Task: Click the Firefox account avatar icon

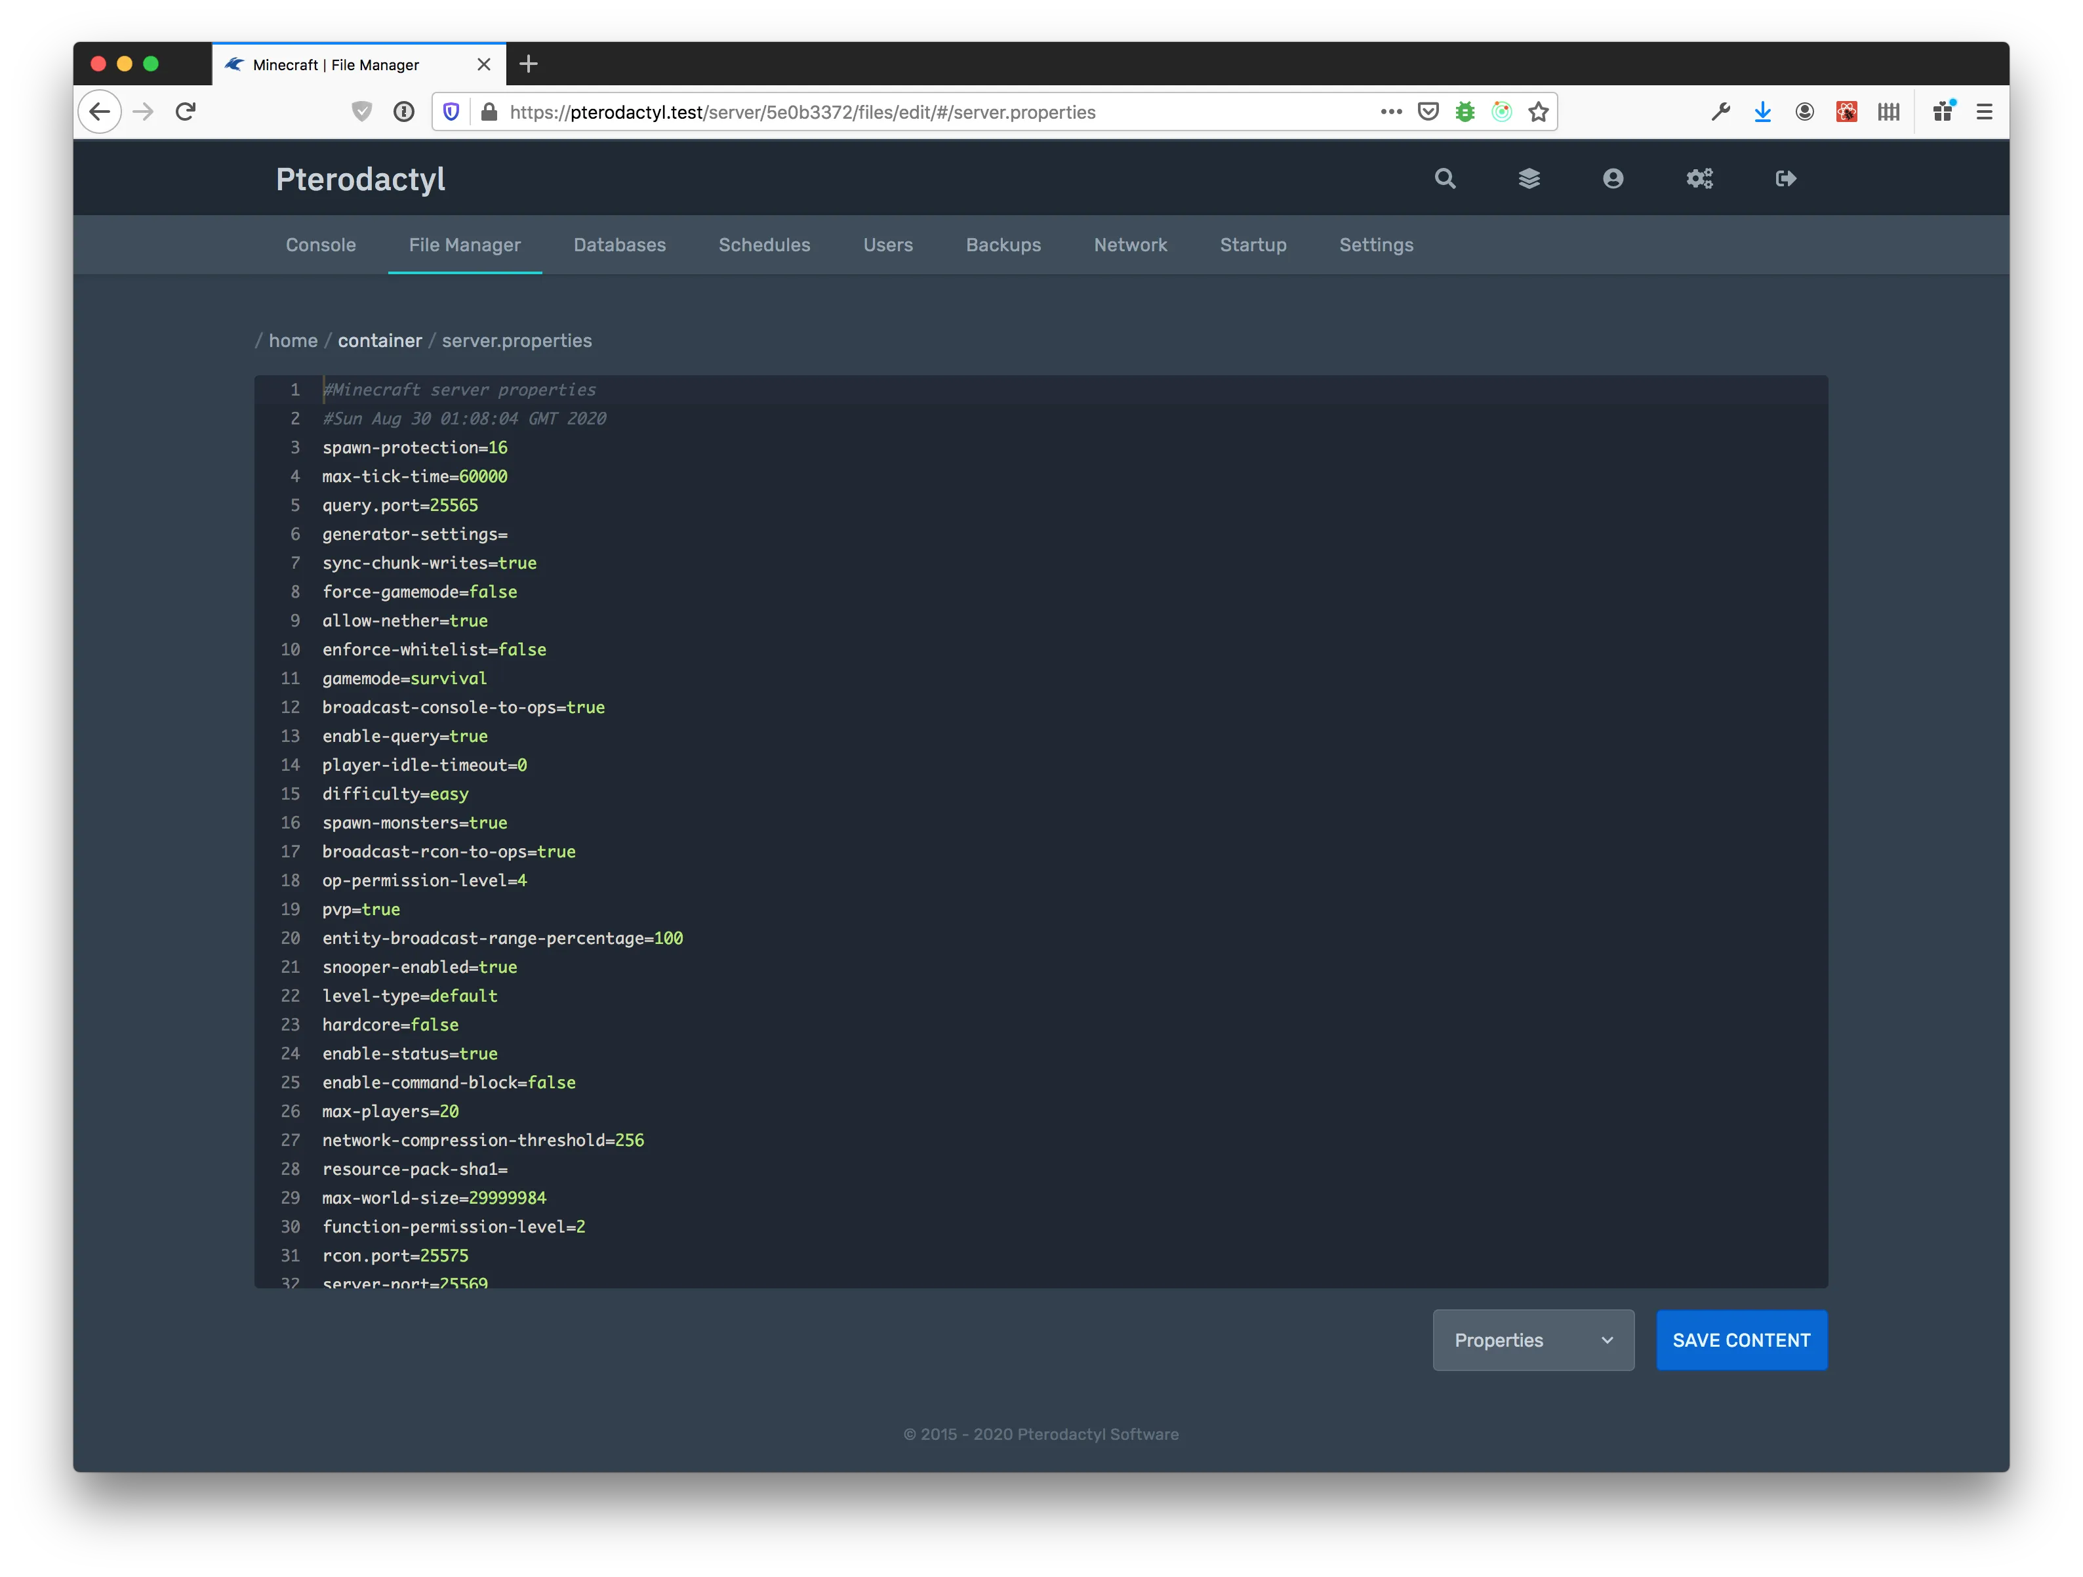Action: (x=1804, y=111)
